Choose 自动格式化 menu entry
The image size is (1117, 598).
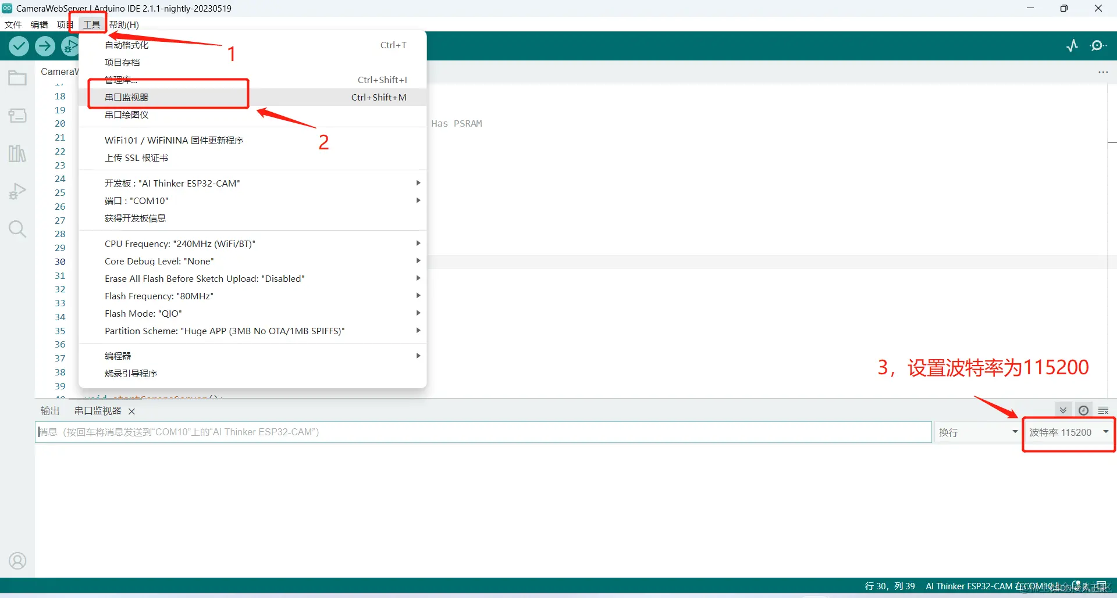pyautogui.click(x=252, y=45)
